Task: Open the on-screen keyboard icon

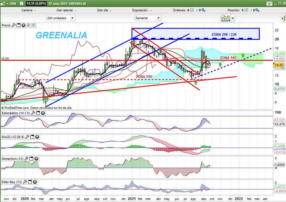Action: point(269,3)
